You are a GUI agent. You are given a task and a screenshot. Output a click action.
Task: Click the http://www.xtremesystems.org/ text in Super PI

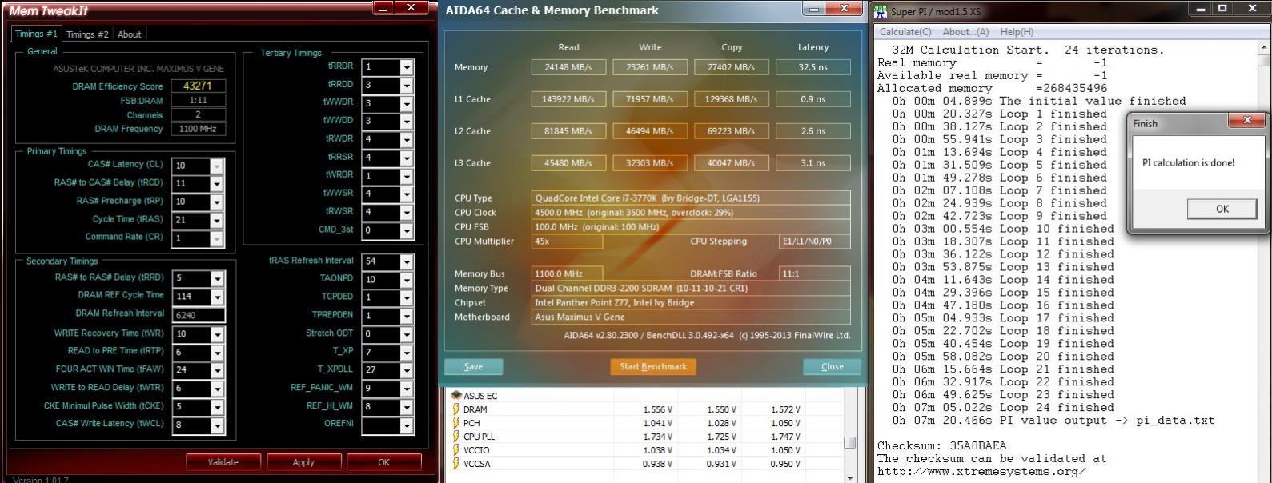coord(981,472)
